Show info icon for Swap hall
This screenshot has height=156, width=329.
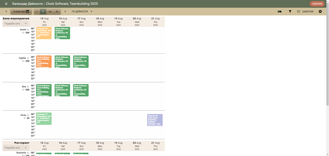[28, 115]
